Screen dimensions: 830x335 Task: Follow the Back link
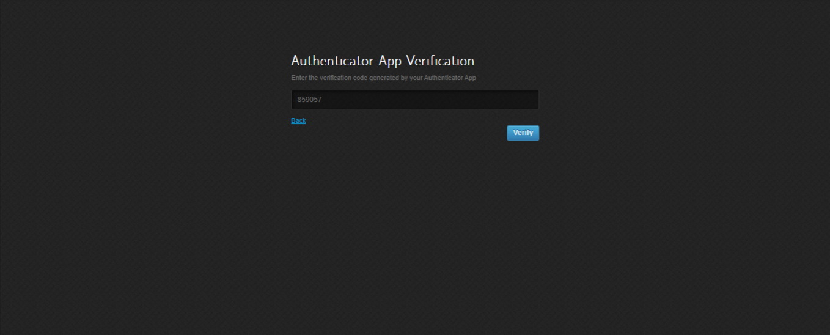tap(298, 121)
